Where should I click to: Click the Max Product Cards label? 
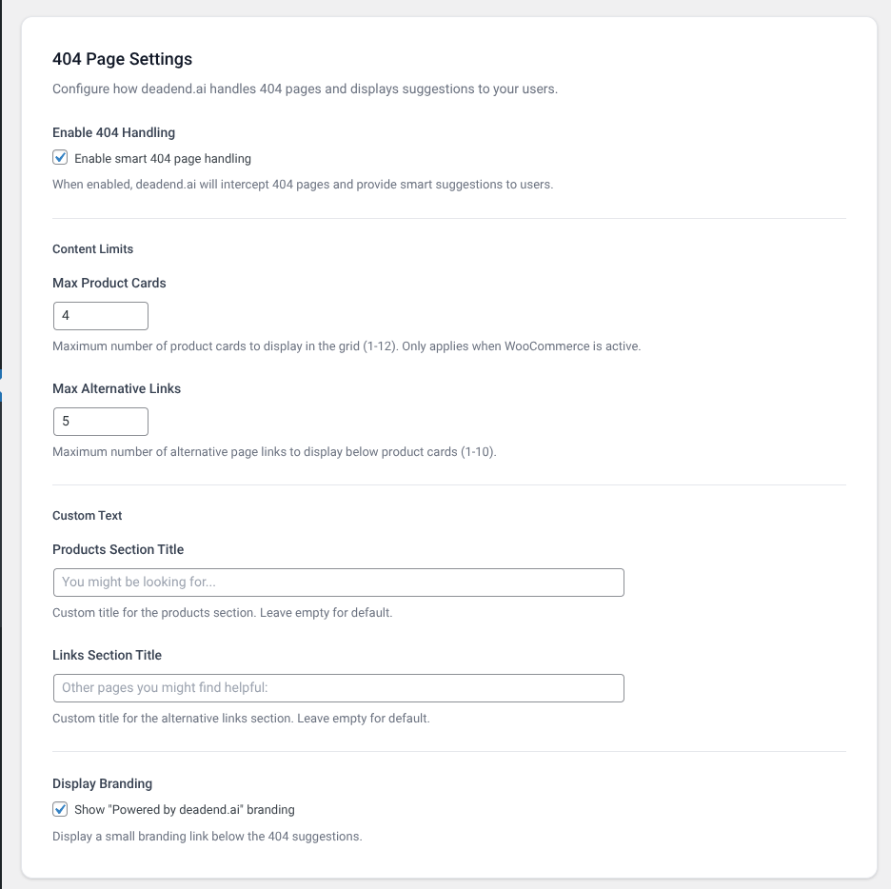(109, 283)
